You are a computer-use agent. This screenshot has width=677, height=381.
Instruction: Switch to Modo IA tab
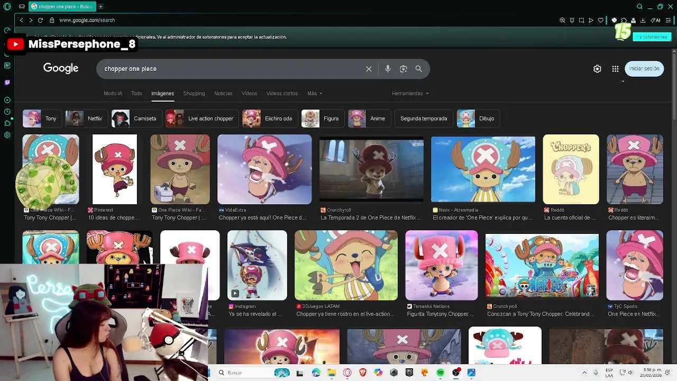(113, 93)
